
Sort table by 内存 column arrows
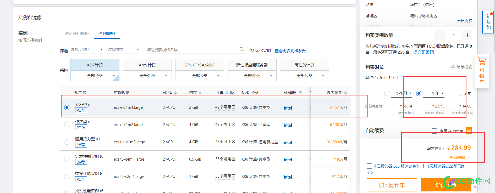(200, 93)
